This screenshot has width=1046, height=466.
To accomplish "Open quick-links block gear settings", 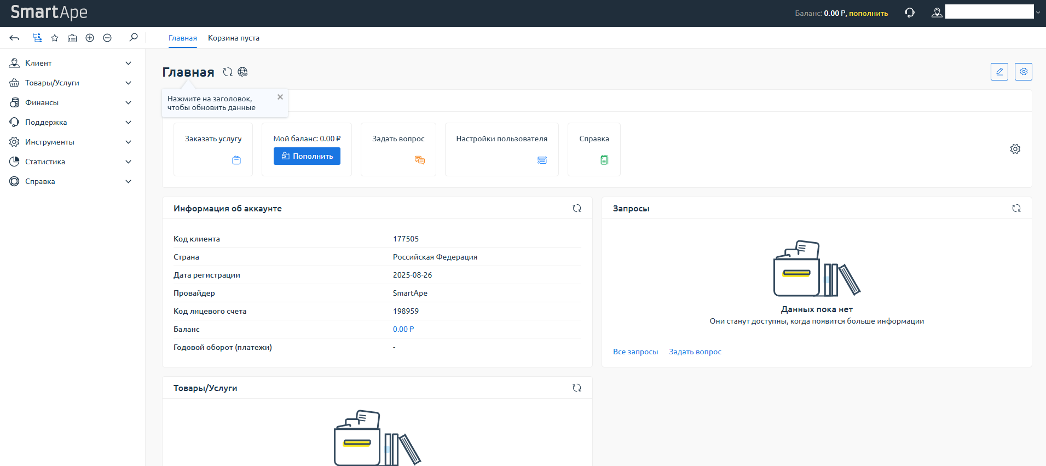I will (1015, 149).
